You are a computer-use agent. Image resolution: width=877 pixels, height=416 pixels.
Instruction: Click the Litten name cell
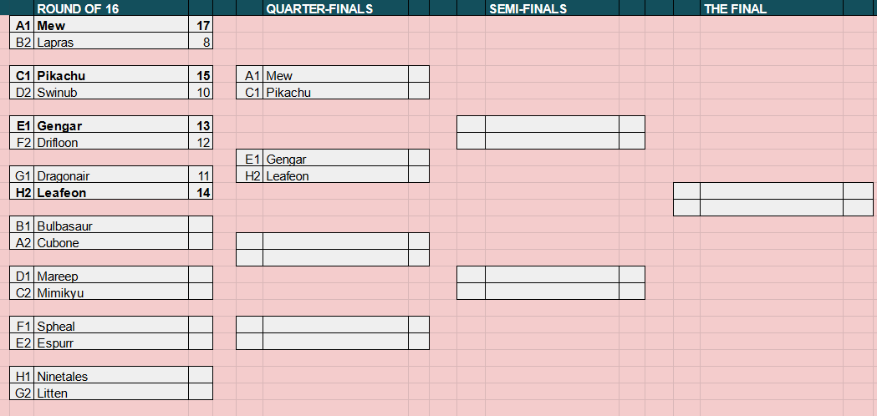pyautogui.click(x=111, y=392)
